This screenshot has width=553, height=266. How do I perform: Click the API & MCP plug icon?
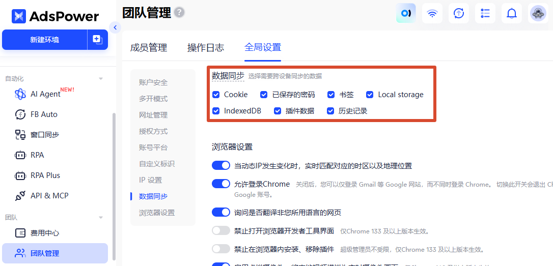point(20,195)
